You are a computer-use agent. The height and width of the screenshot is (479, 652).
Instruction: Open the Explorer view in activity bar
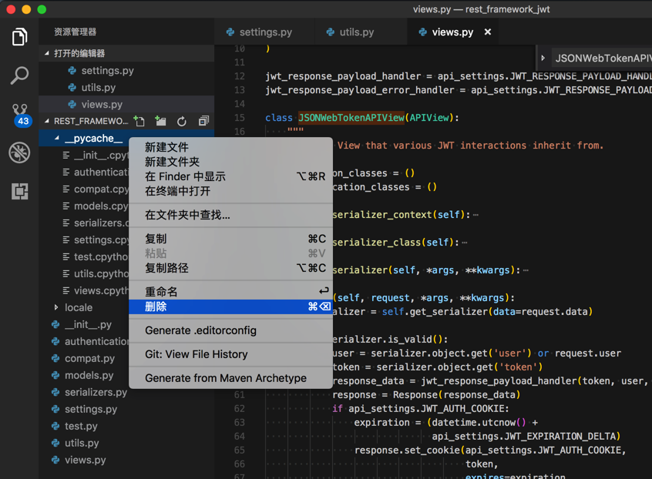coord(19,36)
